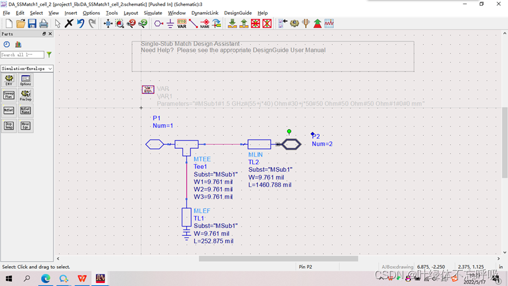The height and width of the screenshot is (286, 508).
Task: Toggle the library filter funnel icon
Action: [x=49, y=55]
